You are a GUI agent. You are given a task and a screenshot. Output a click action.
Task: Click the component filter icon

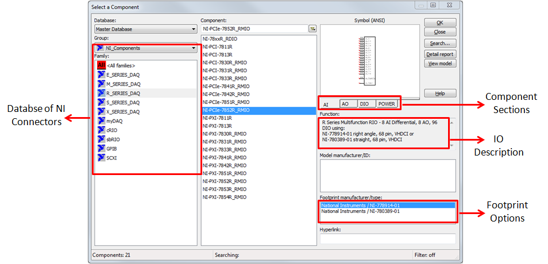click(x=312, y=29)
